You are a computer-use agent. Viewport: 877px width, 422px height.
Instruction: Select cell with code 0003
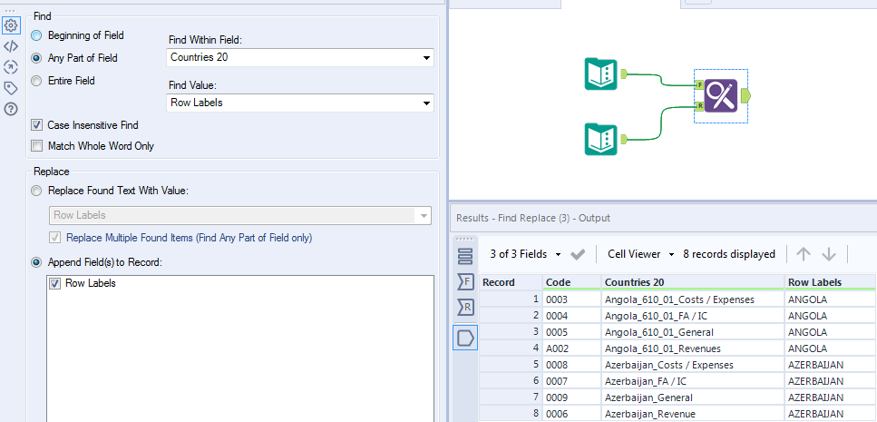[571, 299]
